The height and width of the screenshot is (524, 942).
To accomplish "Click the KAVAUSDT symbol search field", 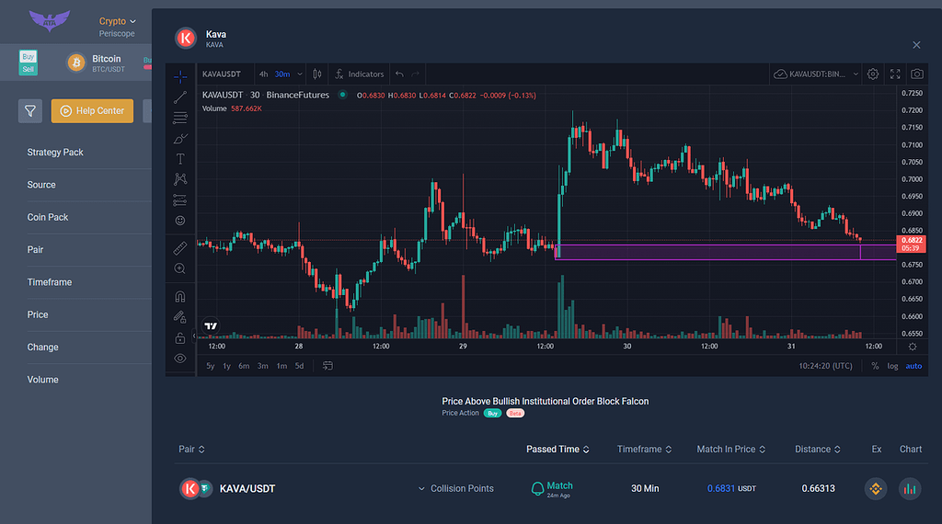I will click(x=222, y=74).
